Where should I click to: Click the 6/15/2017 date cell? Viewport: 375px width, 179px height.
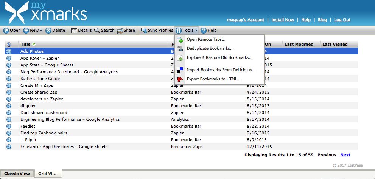[x=258, y=106]
